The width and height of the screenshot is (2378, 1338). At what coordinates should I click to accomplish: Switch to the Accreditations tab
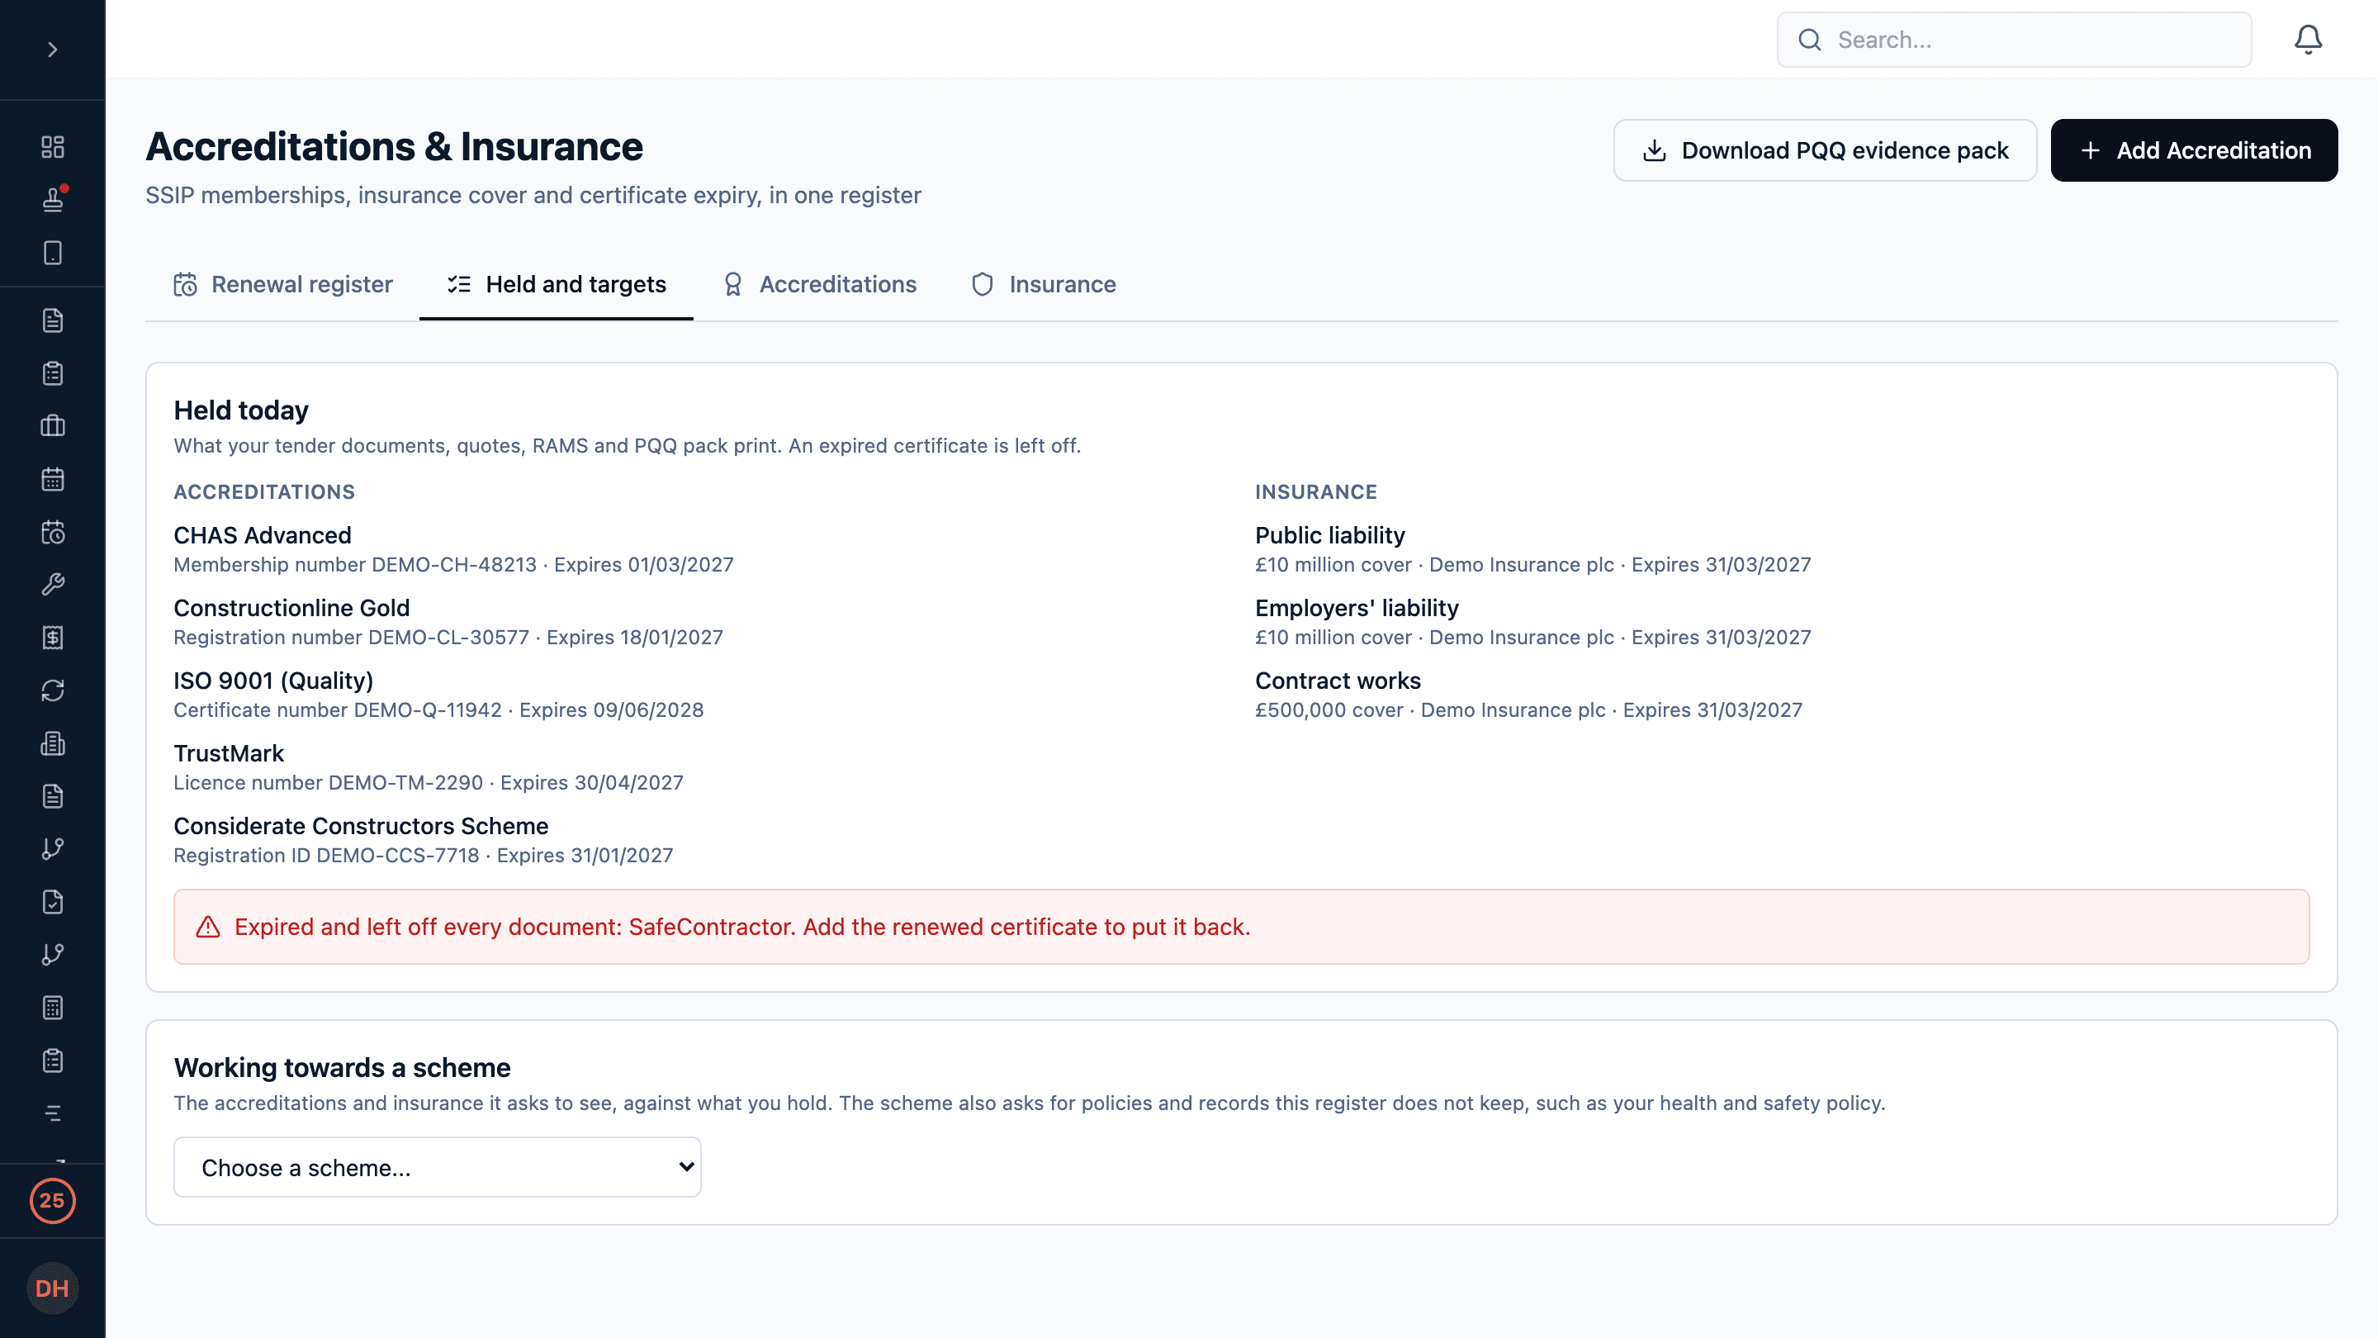819,284
